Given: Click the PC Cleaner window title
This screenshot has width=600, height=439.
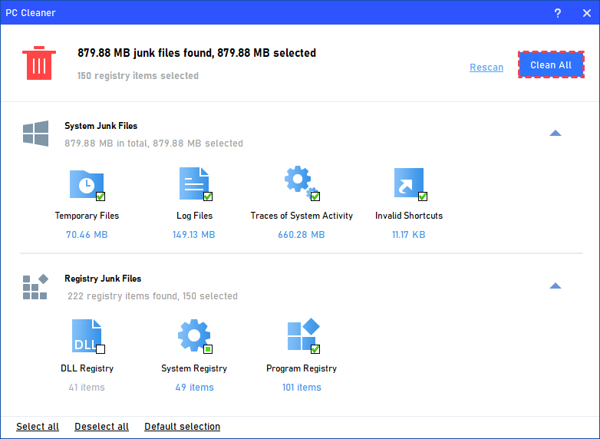Looking at the screenshot, I should click(31, 12).
